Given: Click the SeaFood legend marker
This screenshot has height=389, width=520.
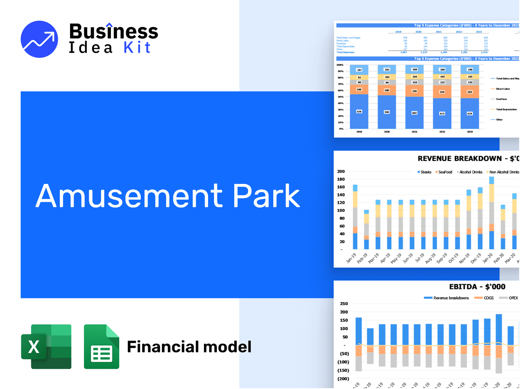Looking at the screenshot, I should [437, 172].
